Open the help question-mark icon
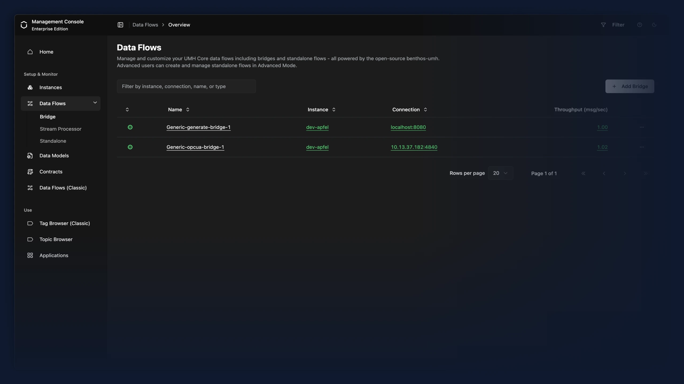The width and height of the screenshot is (684, 384). pos(640,25)
